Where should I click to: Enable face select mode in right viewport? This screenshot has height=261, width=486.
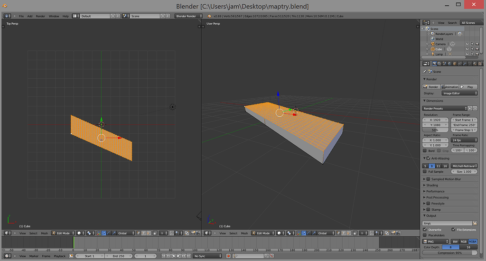[x=349, y=233]
